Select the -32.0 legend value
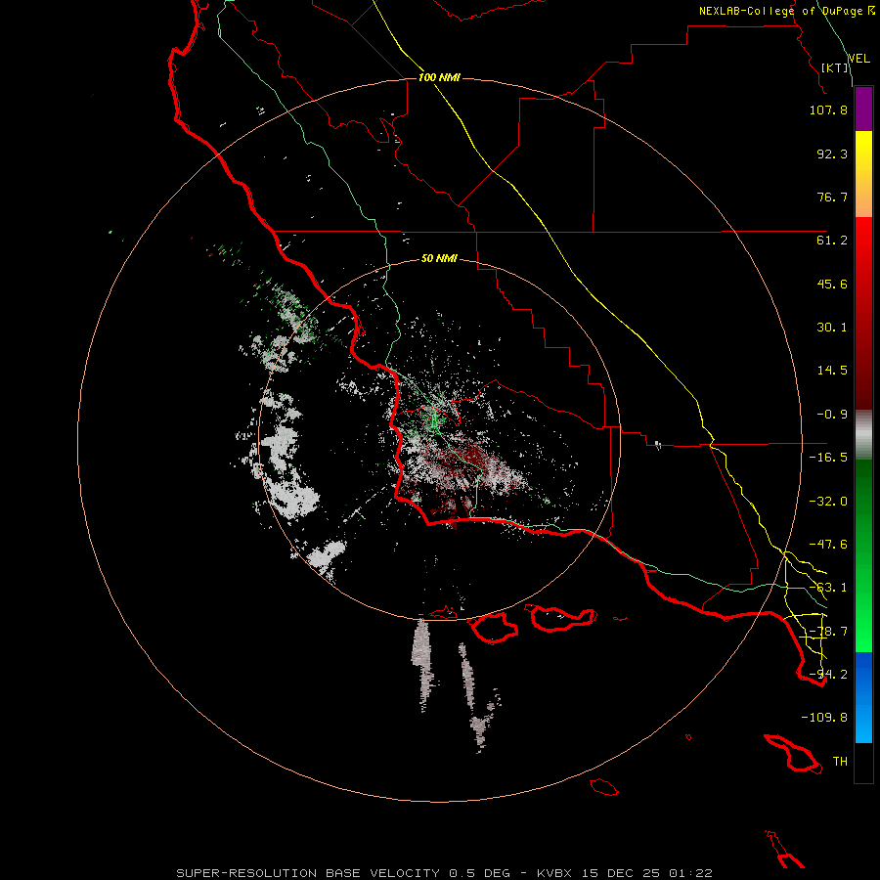880x880 pixels. (828, 502)
